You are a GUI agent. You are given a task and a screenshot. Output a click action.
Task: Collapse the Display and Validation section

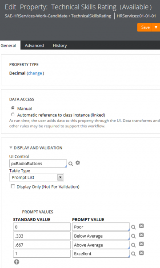tap(11, 147)
